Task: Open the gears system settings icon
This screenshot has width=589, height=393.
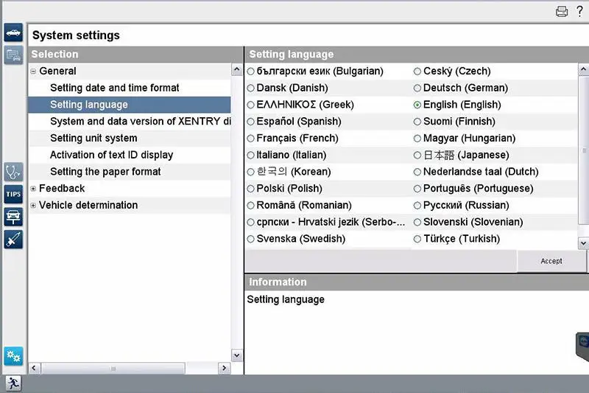Action: click(x=13, y=356)
